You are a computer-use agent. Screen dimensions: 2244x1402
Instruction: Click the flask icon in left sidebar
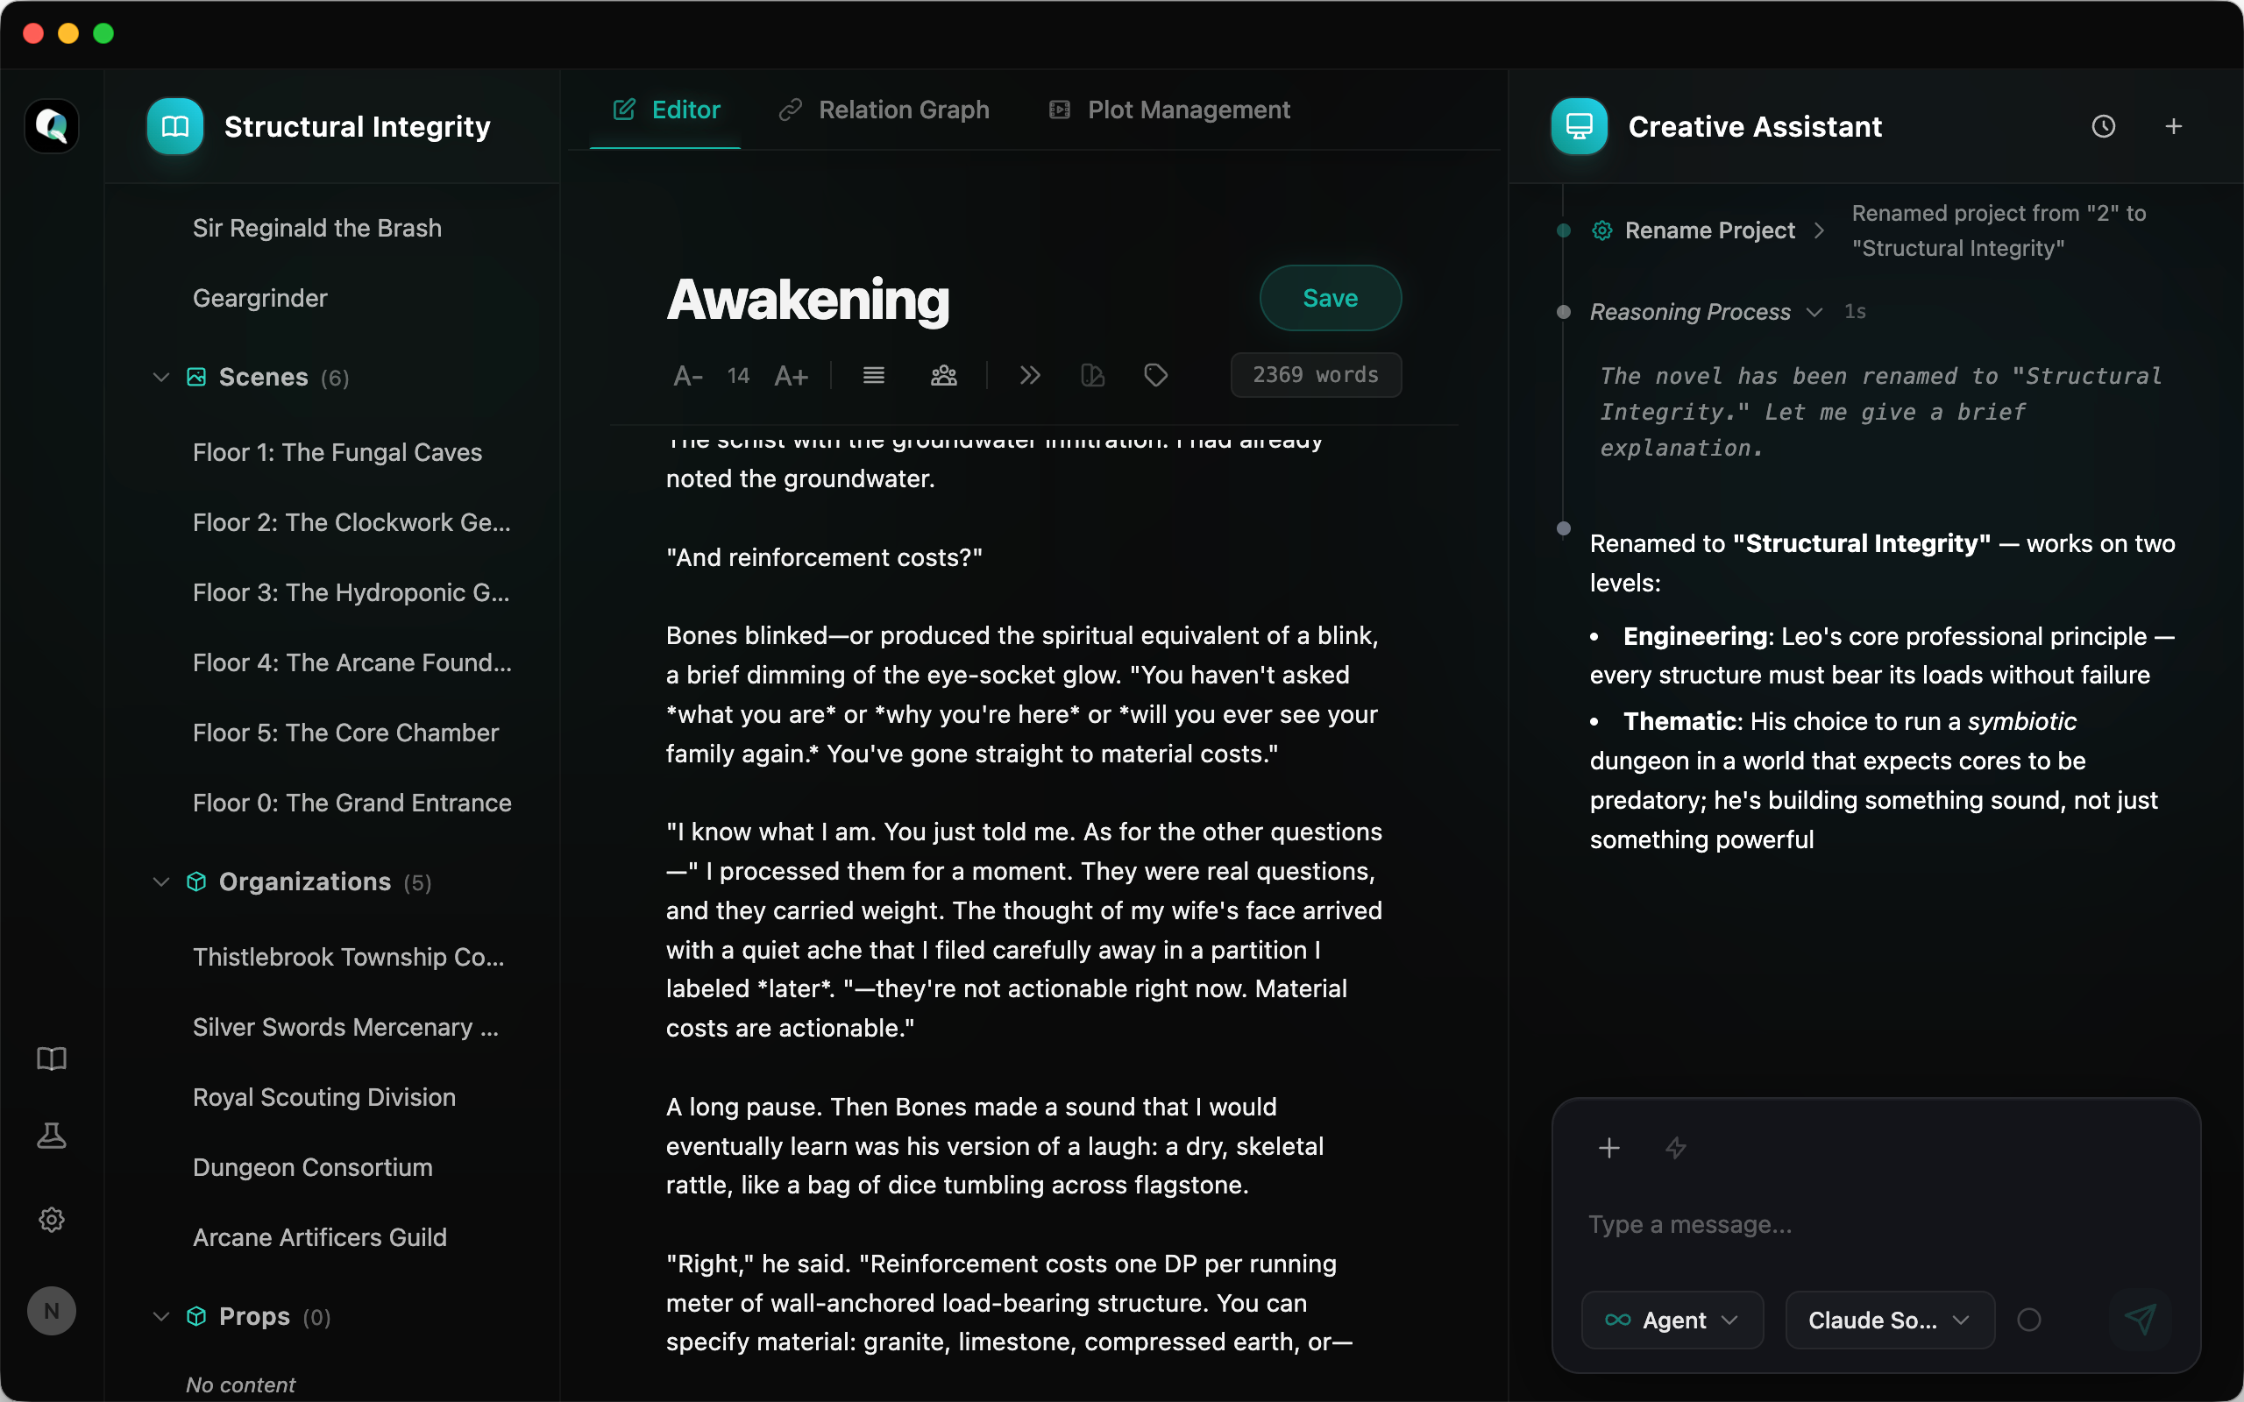(x=51, y=1136)
